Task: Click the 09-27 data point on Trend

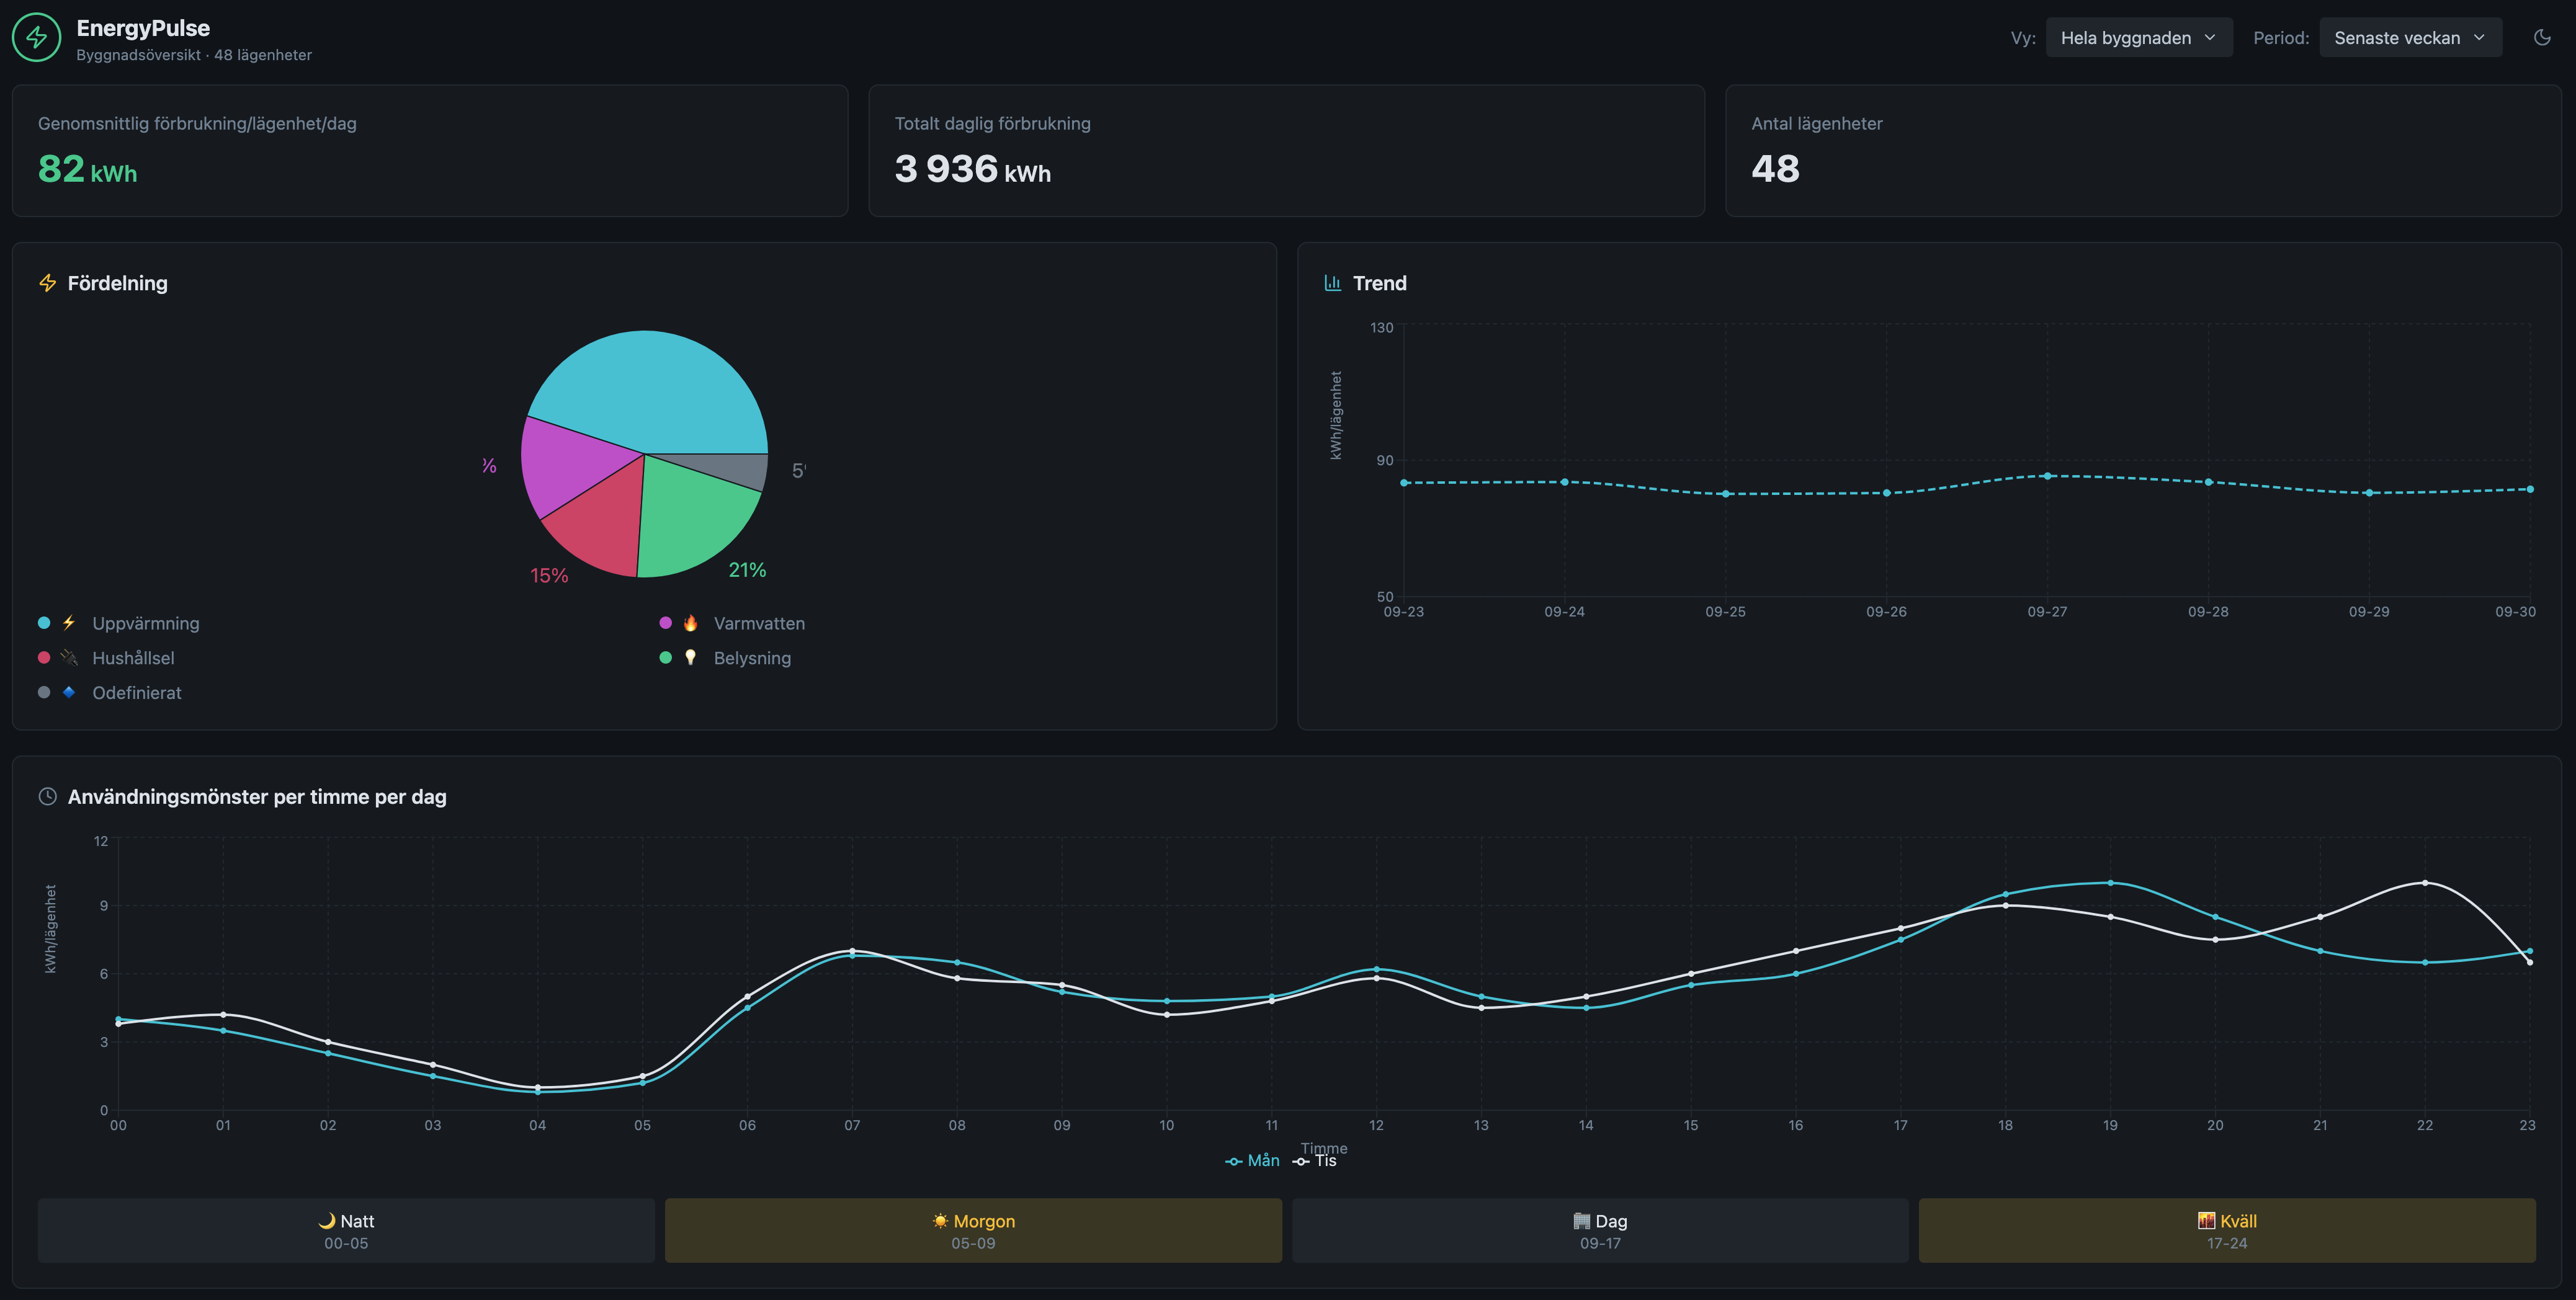Action: point(2047,476)
